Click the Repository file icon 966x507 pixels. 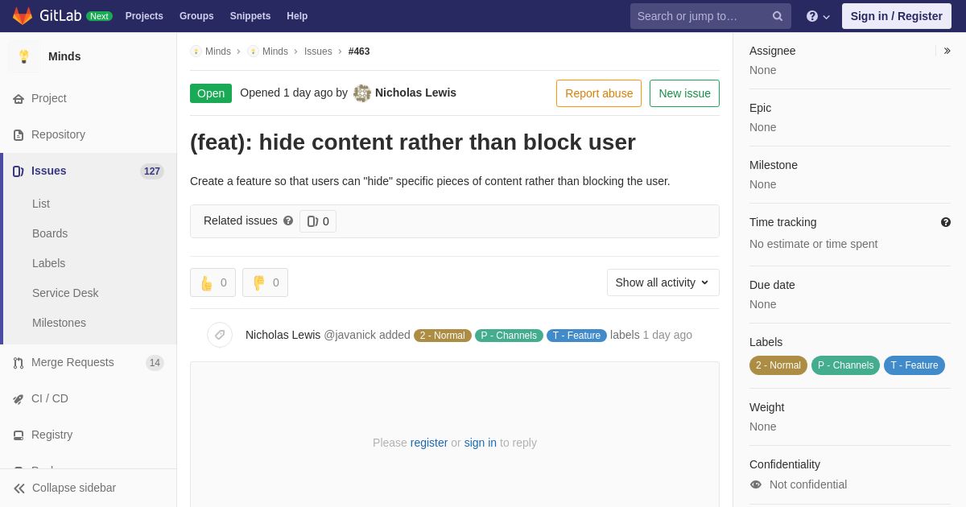(19, 135)
